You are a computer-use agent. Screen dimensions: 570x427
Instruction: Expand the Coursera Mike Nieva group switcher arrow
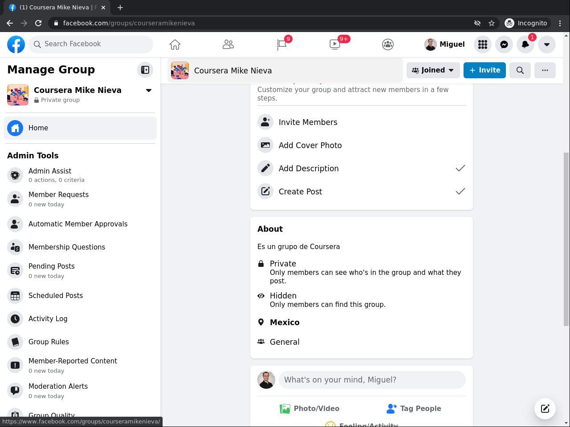point(149,90)
